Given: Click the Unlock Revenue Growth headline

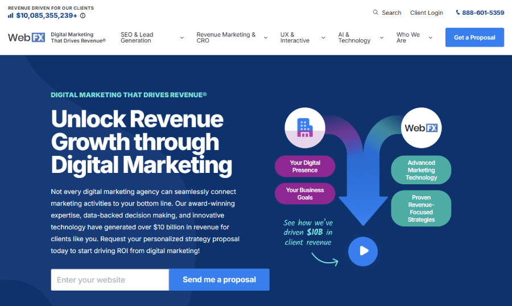Looking at the screenshot, I should [142, 142].
